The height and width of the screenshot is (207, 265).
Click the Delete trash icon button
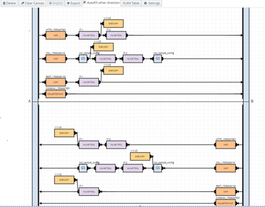[4, 3]
